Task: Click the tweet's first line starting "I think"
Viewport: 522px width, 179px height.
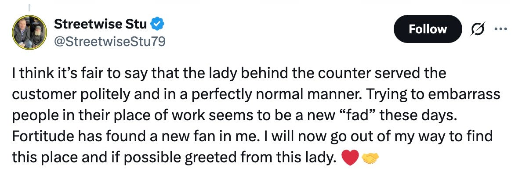Action: coord(229,73)
